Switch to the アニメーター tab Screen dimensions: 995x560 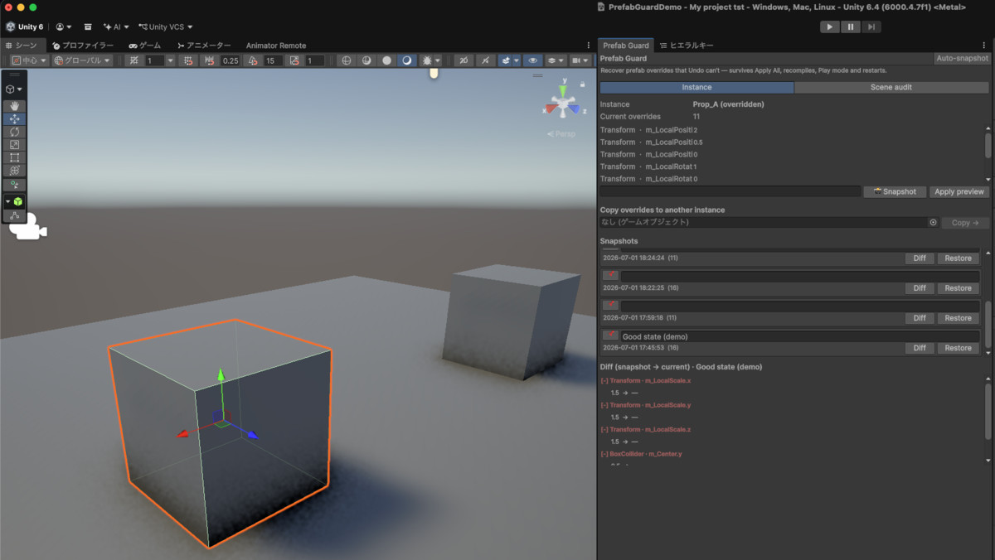[x=204, y=46]
